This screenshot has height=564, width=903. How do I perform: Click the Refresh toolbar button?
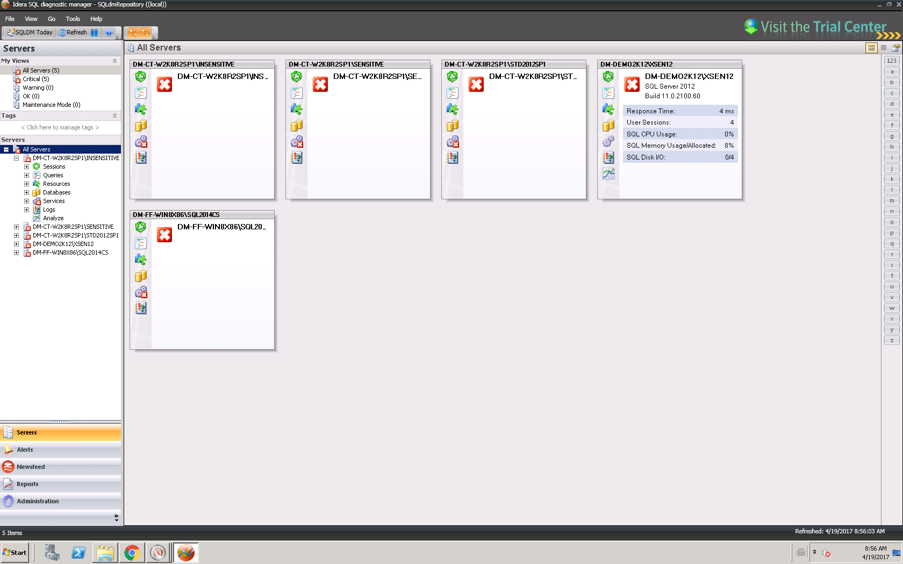tap(73, 32)
